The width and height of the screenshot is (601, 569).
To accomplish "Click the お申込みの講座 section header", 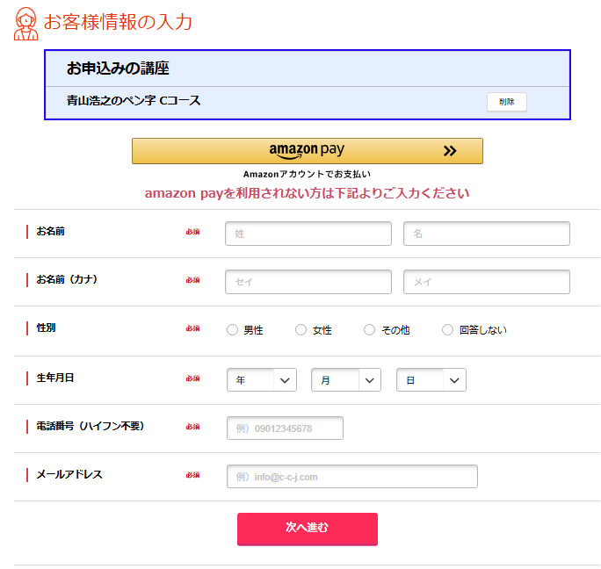I will point(118,68).
